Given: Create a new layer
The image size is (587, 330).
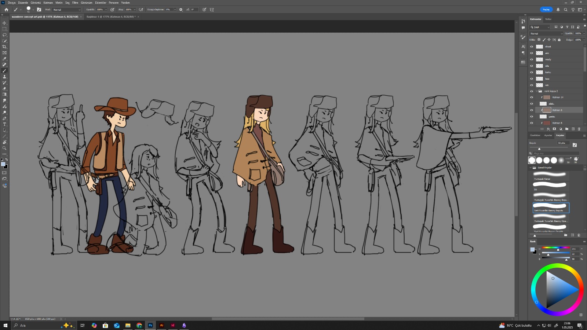Looking at the screenshot, I should (573, 129).
